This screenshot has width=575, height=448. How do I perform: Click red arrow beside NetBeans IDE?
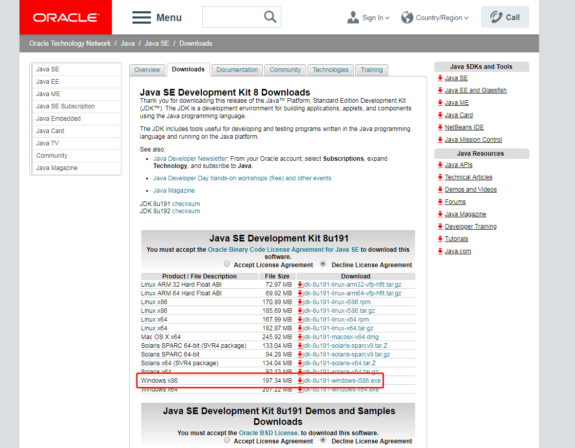point(440,127)
